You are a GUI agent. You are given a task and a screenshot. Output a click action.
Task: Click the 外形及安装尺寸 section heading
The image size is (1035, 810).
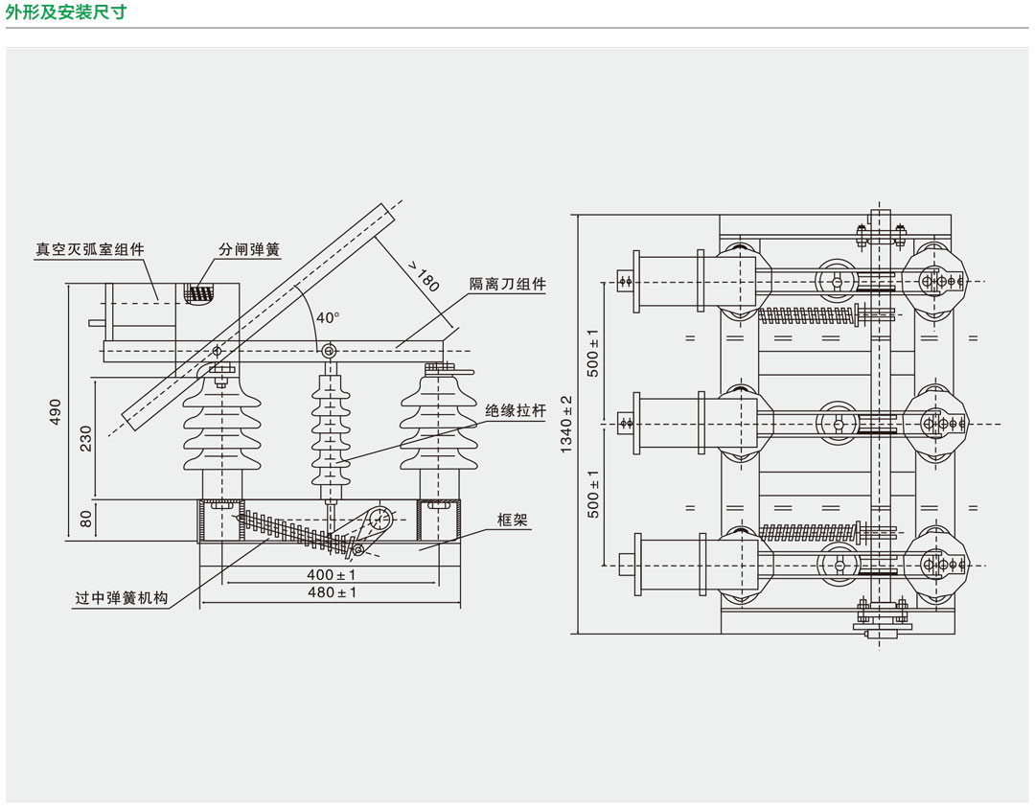pos(66,12)
